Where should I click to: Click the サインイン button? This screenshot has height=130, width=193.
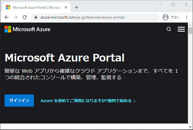point(19,100)
